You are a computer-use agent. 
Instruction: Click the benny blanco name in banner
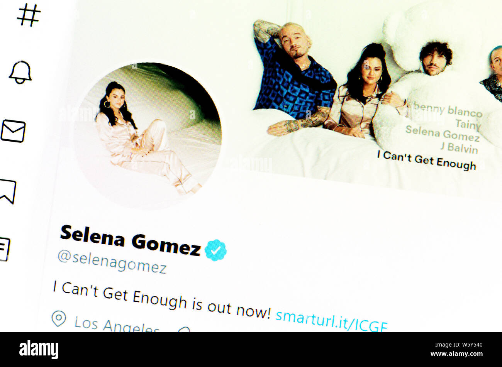pyautogui.click(x=448, y=110)
